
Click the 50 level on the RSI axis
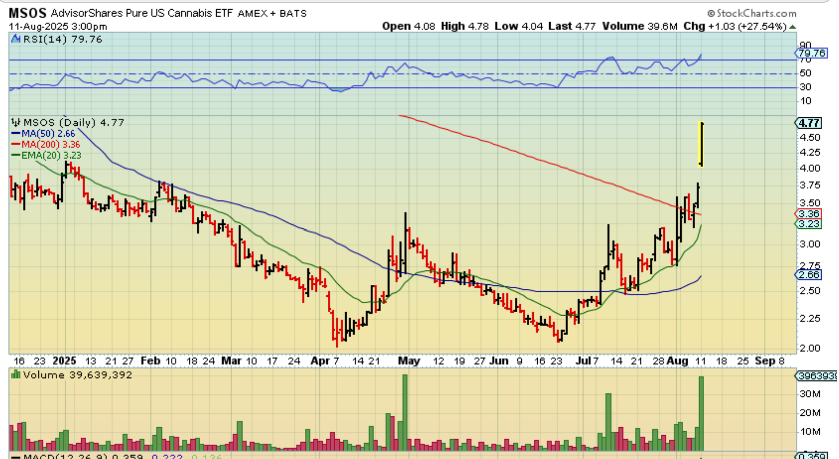click(805, 73)
